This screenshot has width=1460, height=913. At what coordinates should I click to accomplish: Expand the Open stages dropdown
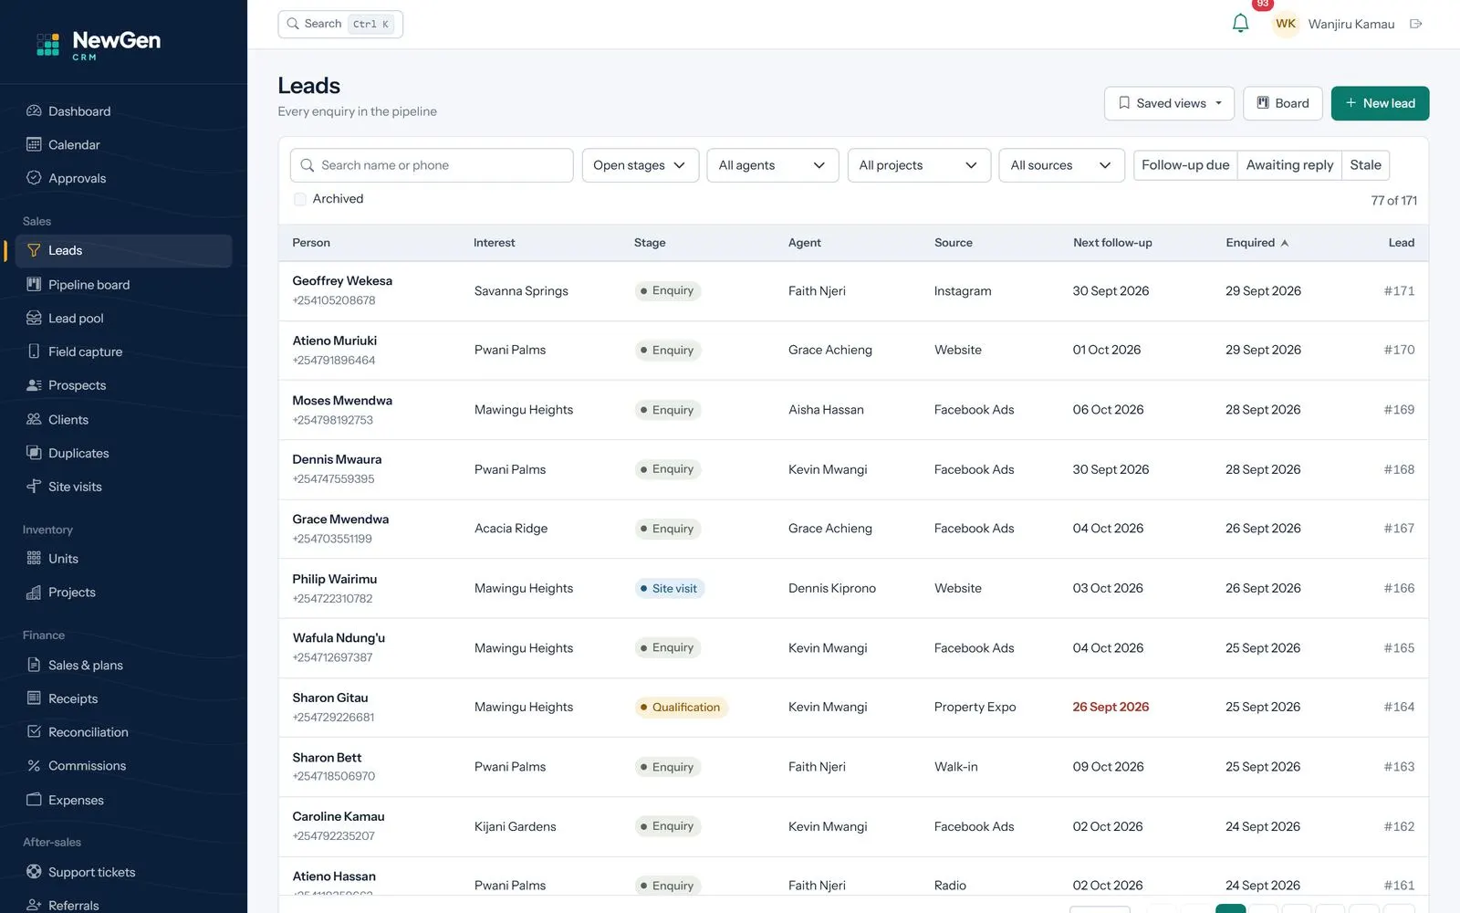(640, 165)
